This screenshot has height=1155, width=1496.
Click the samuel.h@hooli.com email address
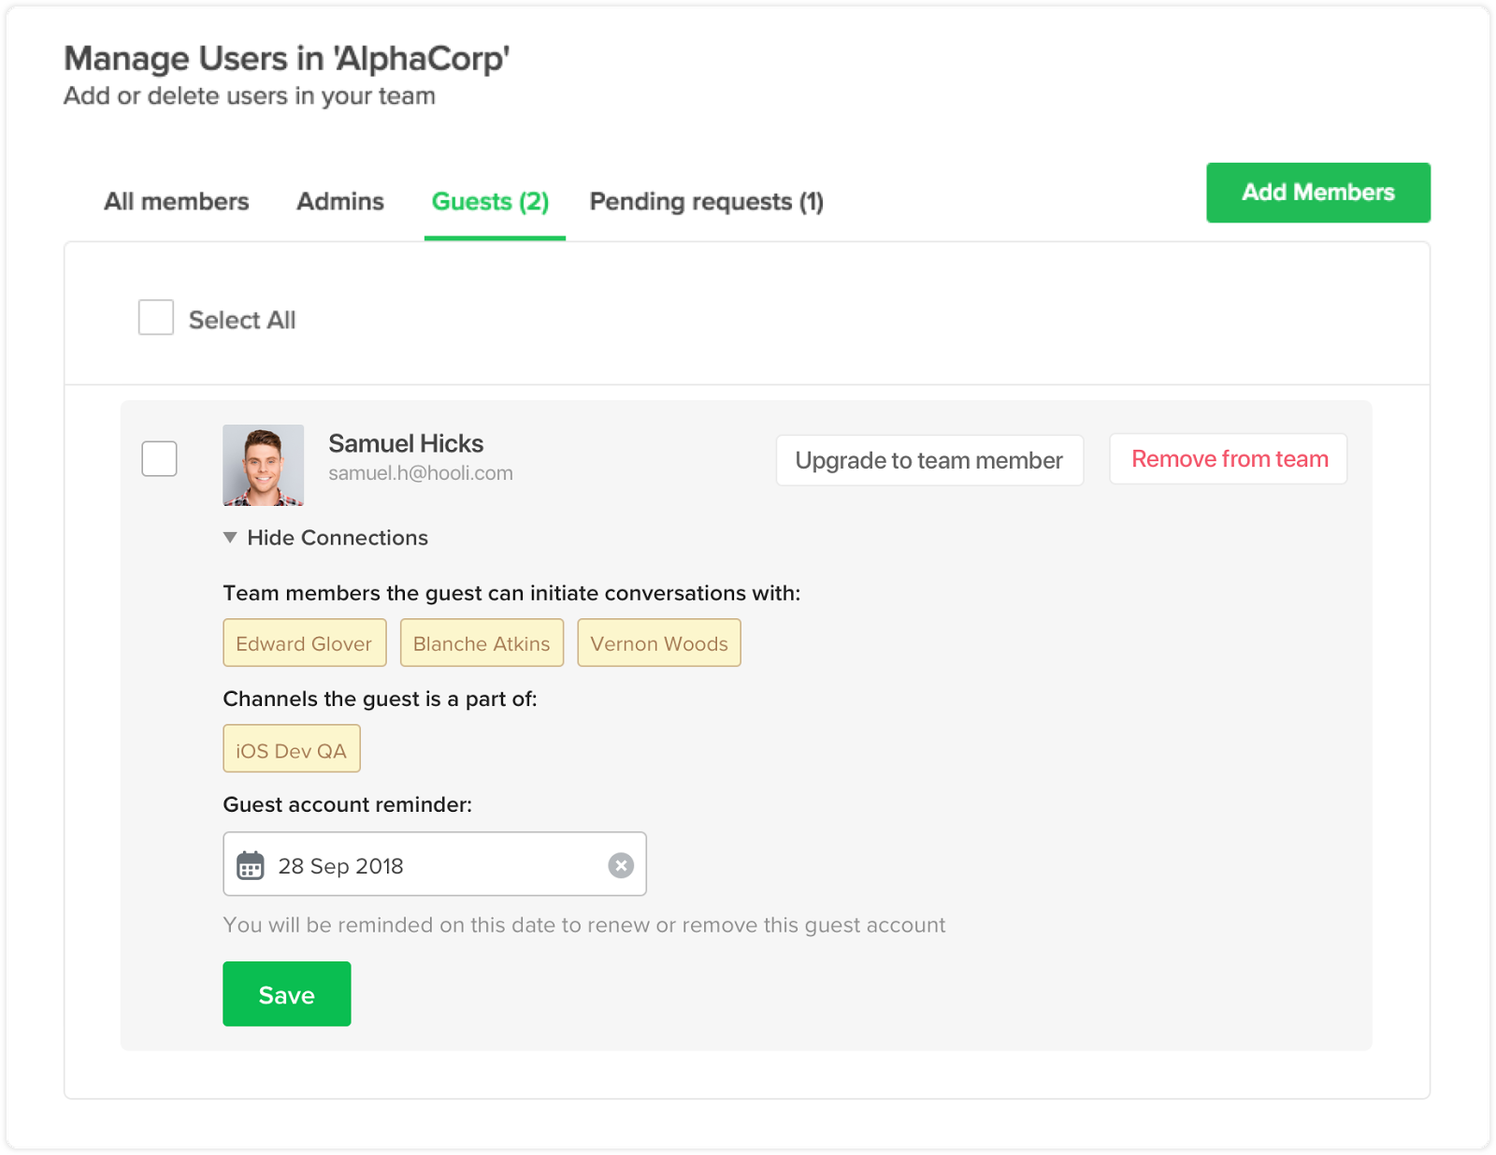pyautogui.click(x=421, y=473)
